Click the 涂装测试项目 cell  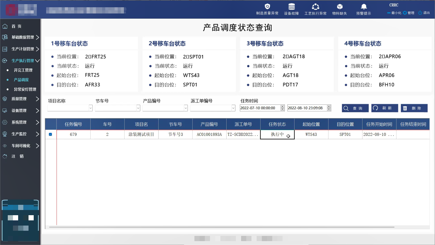141,134
